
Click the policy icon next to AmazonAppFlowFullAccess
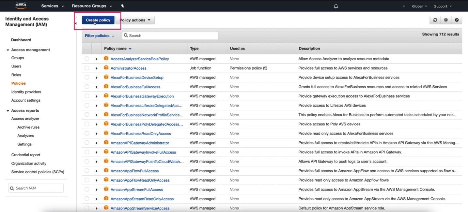pos(106,170)
